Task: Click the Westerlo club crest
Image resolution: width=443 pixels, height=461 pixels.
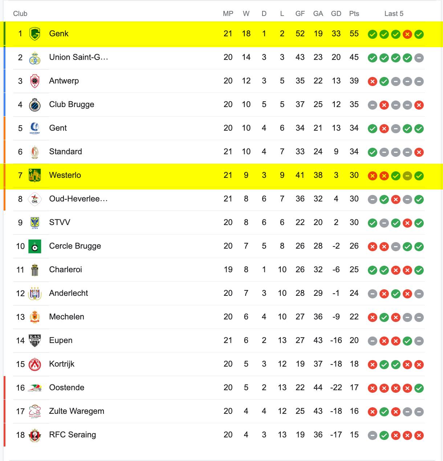Action: pyautogui.click(x=35, y=175)
